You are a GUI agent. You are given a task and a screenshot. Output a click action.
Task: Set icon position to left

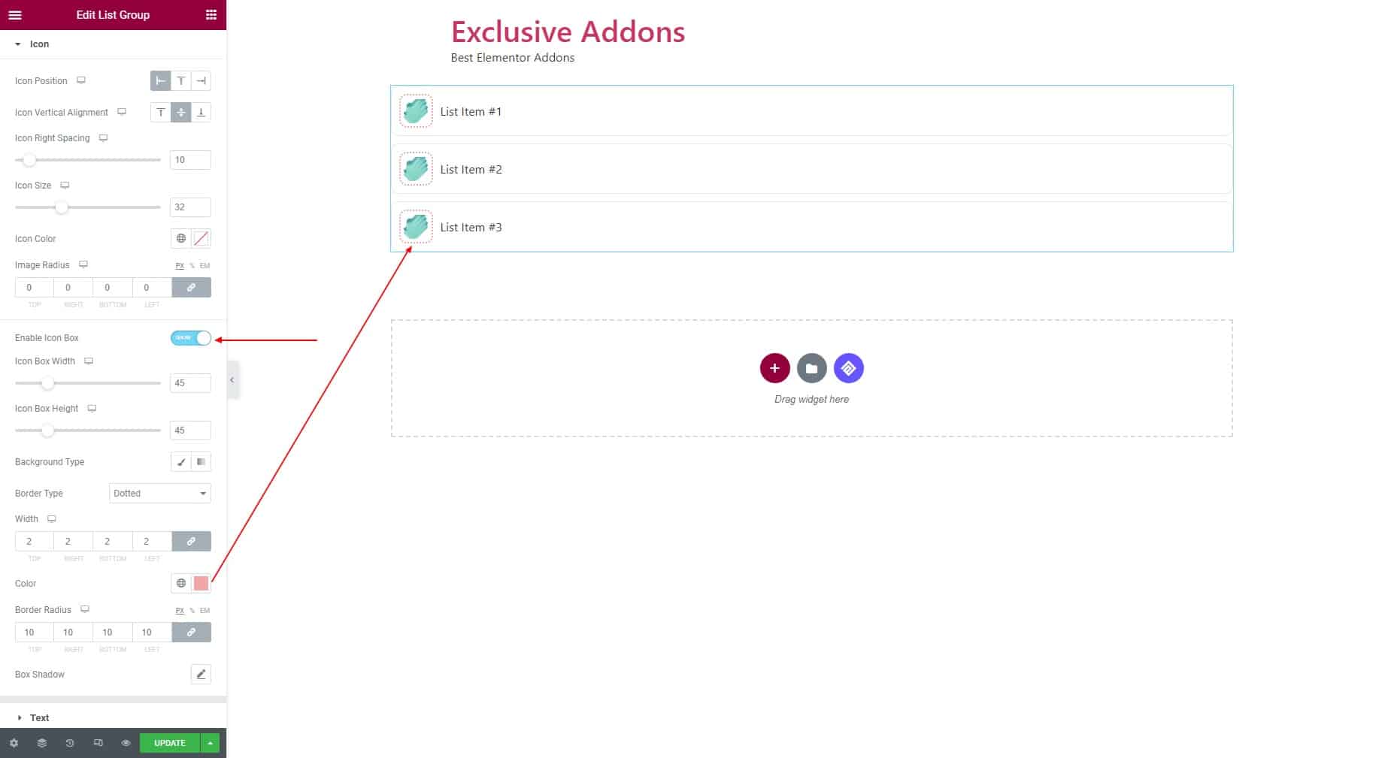click(x=160, y=81)
